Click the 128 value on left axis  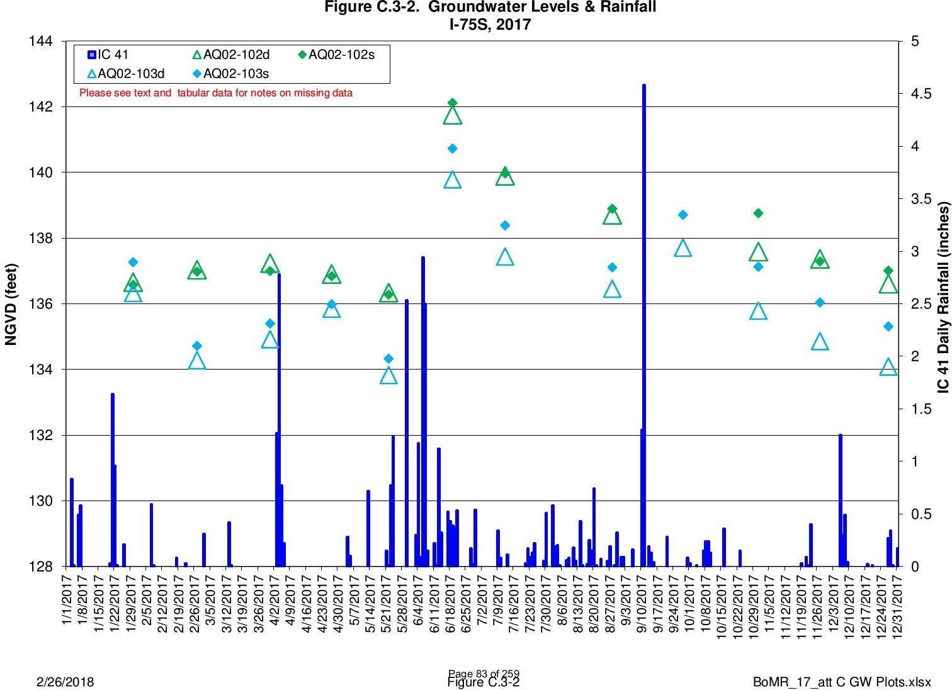pyautogui.click(x=40, y=567)
